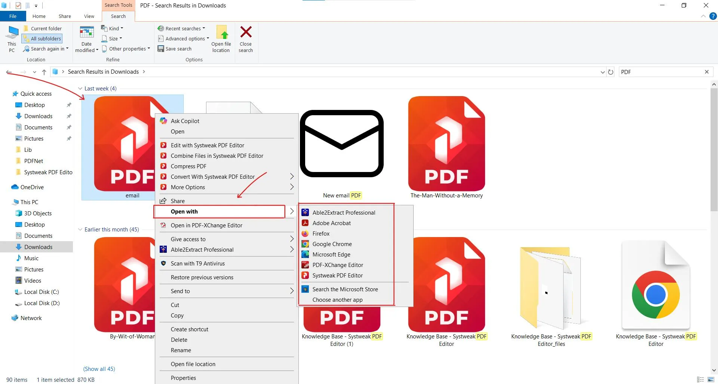The height and width of the screenshot is (384, 718).
Task: Open the file with Microsoft Edge
Action: (331, 255)
